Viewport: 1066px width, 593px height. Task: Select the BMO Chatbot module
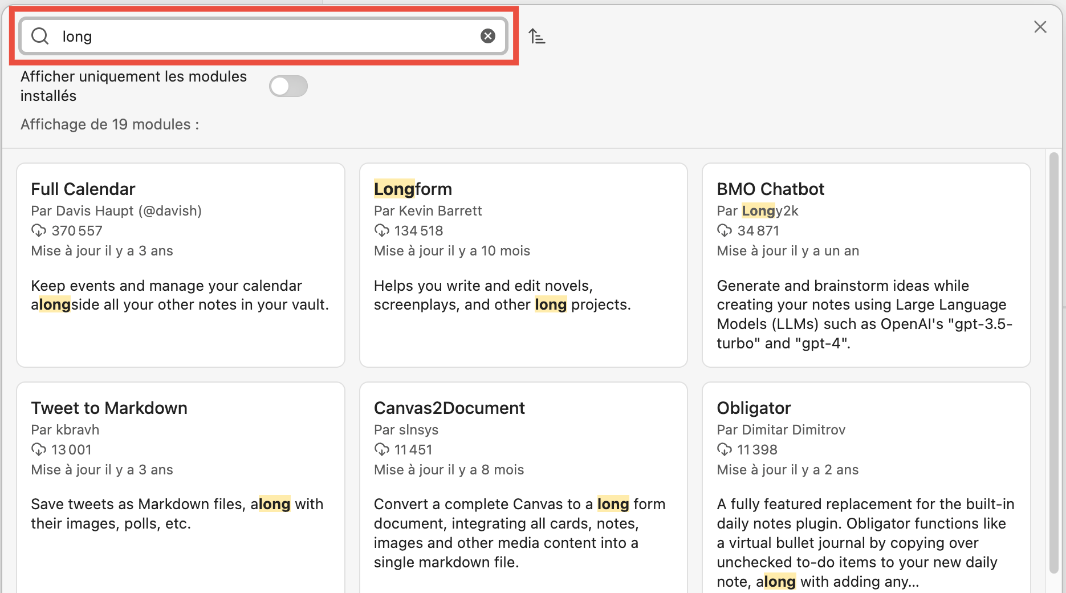(x=865, y=265)
